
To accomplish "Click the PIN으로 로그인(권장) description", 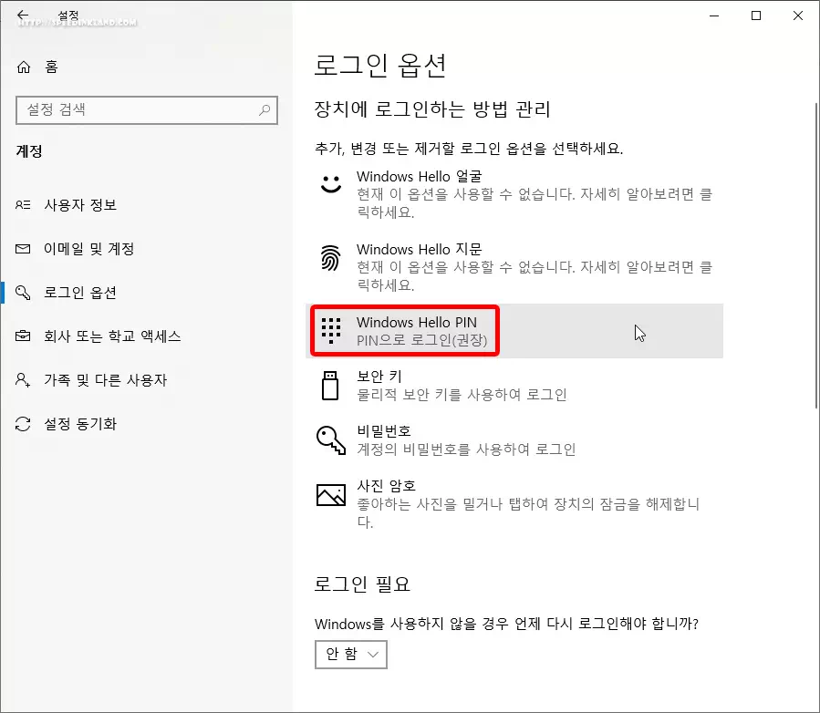I will (422, 340).
